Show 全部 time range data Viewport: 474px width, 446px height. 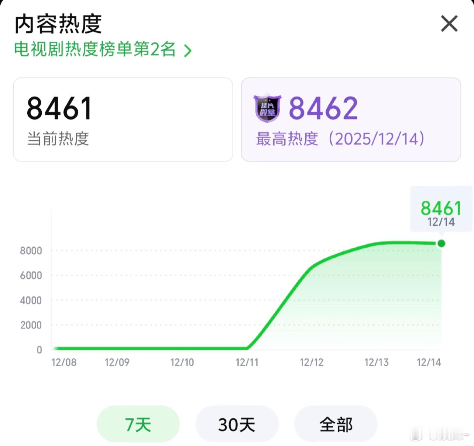pos(336,424)
